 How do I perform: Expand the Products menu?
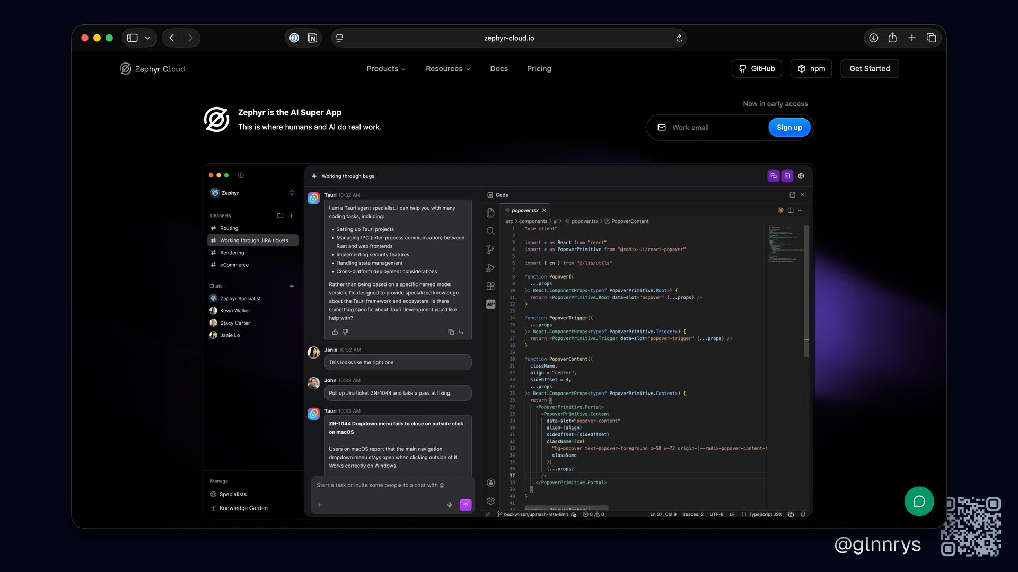(x=386, y=69)
